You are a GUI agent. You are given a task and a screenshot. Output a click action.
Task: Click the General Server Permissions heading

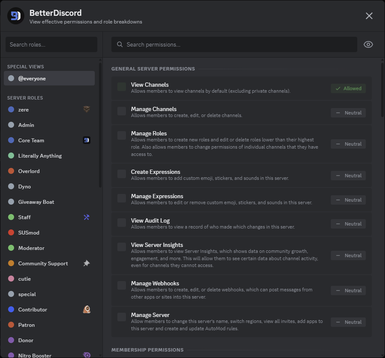coord(153,69)
